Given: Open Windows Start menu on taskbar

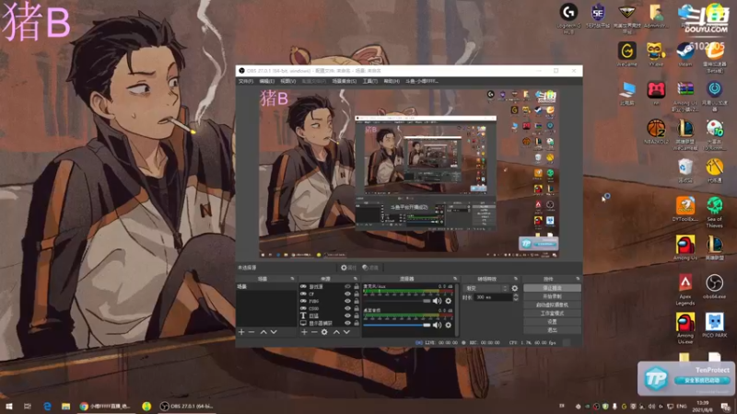Looking at the screenshot, I should (9, 406).
